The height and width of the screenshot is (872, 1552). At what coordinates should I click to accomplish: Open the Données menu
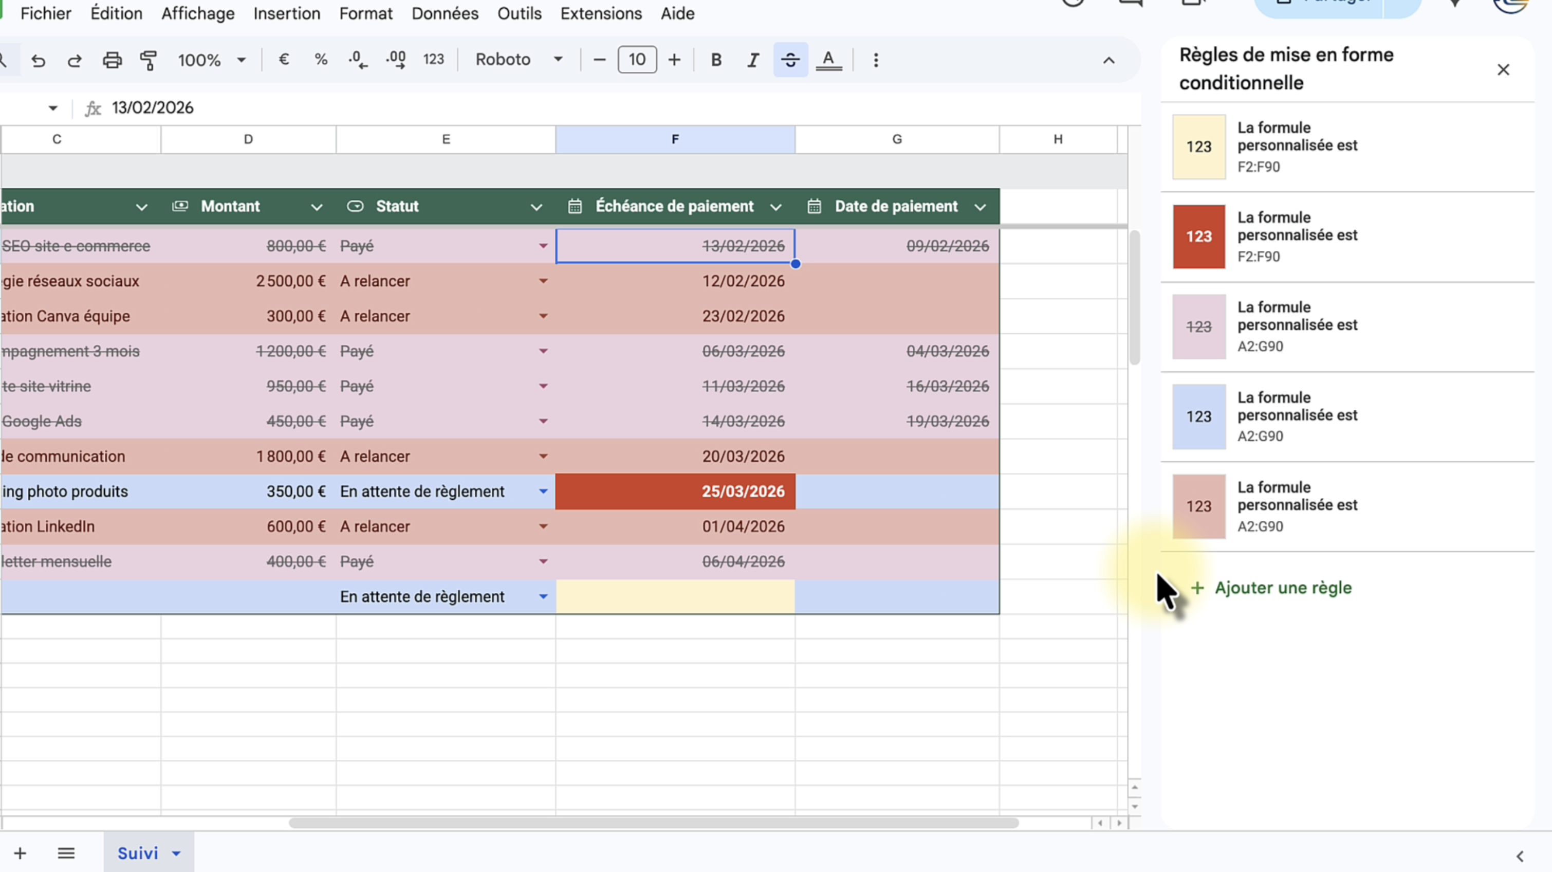(x=445, y=13)
